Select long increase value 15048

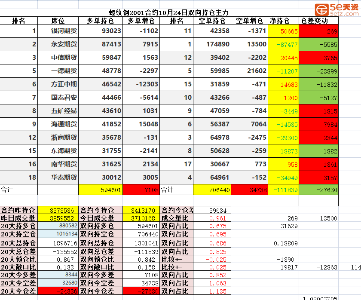tap(141, 124)
